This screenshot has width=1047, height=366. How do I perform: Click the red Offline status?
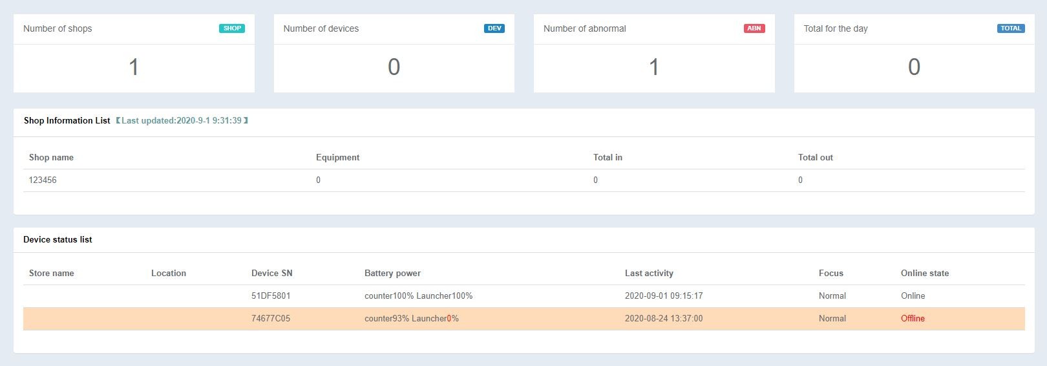(913, 319)
